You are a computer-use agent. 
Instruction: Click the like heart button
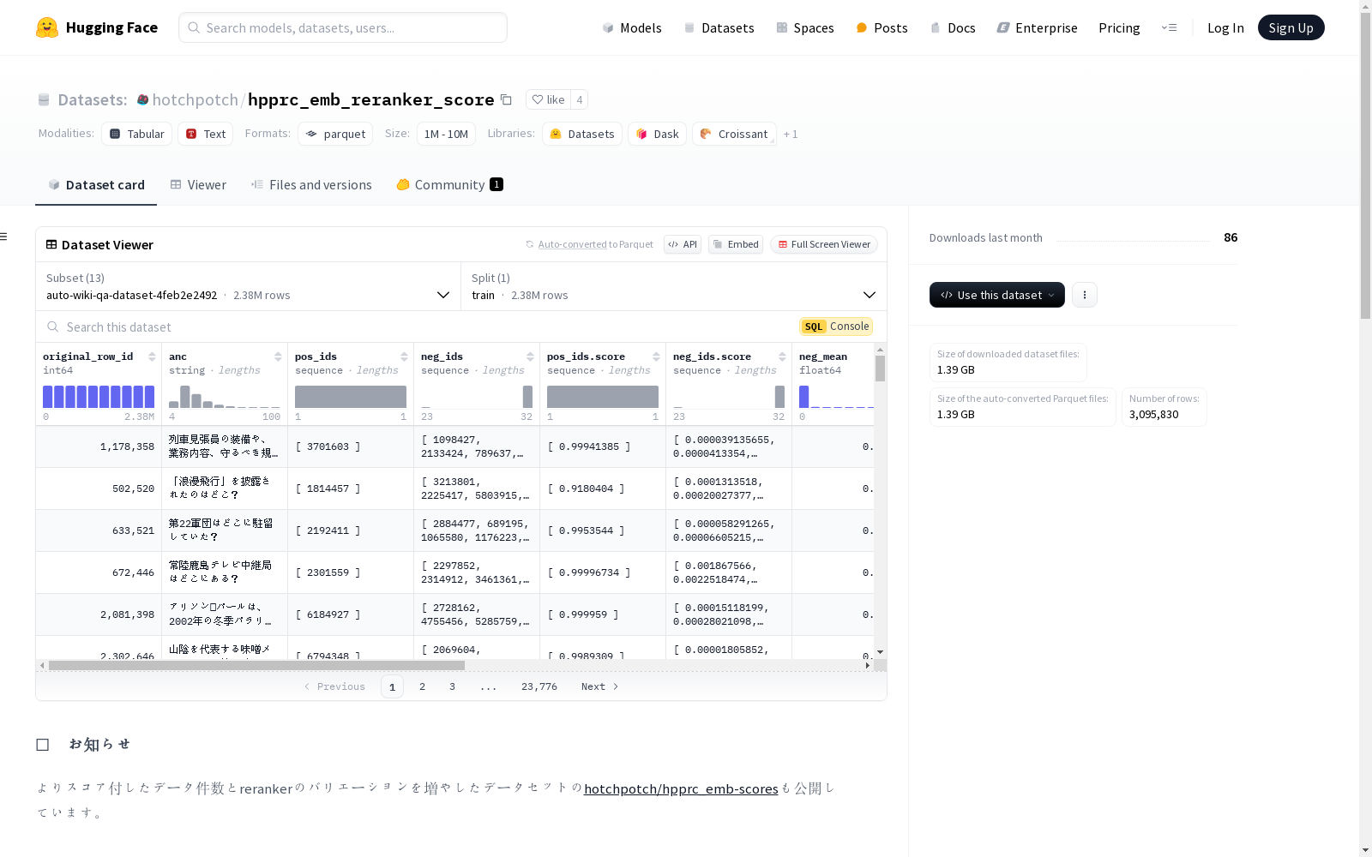pyautogui.click(x=548, y=99)
